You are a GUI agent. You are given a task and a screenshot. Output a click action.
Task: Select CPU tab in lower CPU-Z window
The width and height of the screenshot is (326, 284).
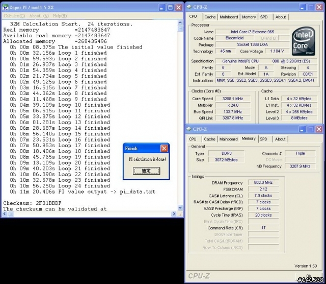[193, 139]
